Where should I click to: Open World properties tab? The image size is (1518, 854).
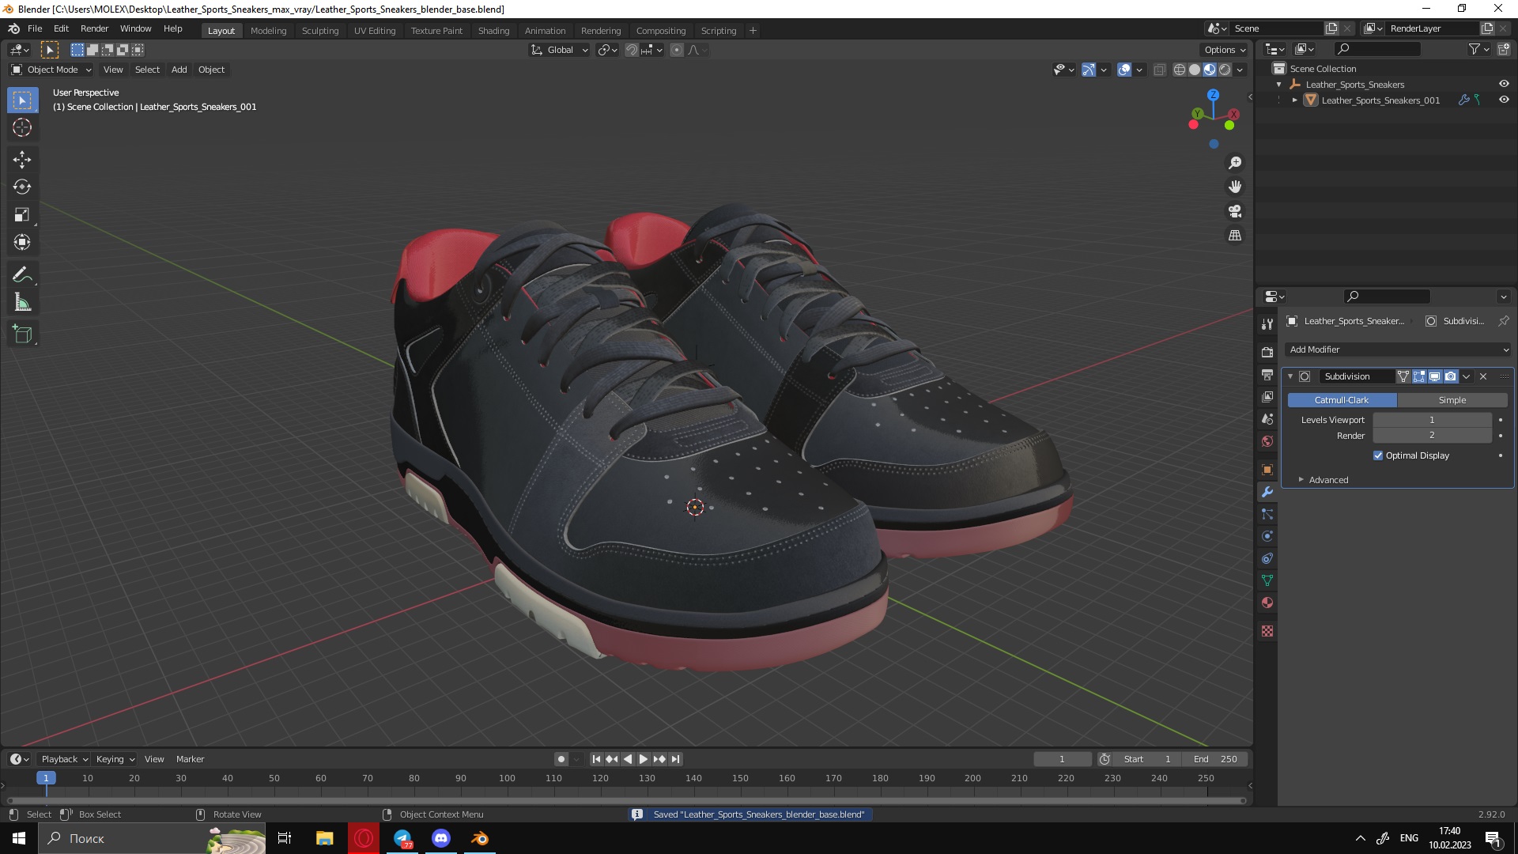tap(1267, 440)
